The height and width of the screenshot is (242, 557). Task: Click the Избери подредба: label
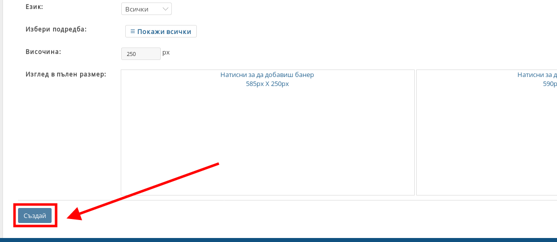click(56, 29)
